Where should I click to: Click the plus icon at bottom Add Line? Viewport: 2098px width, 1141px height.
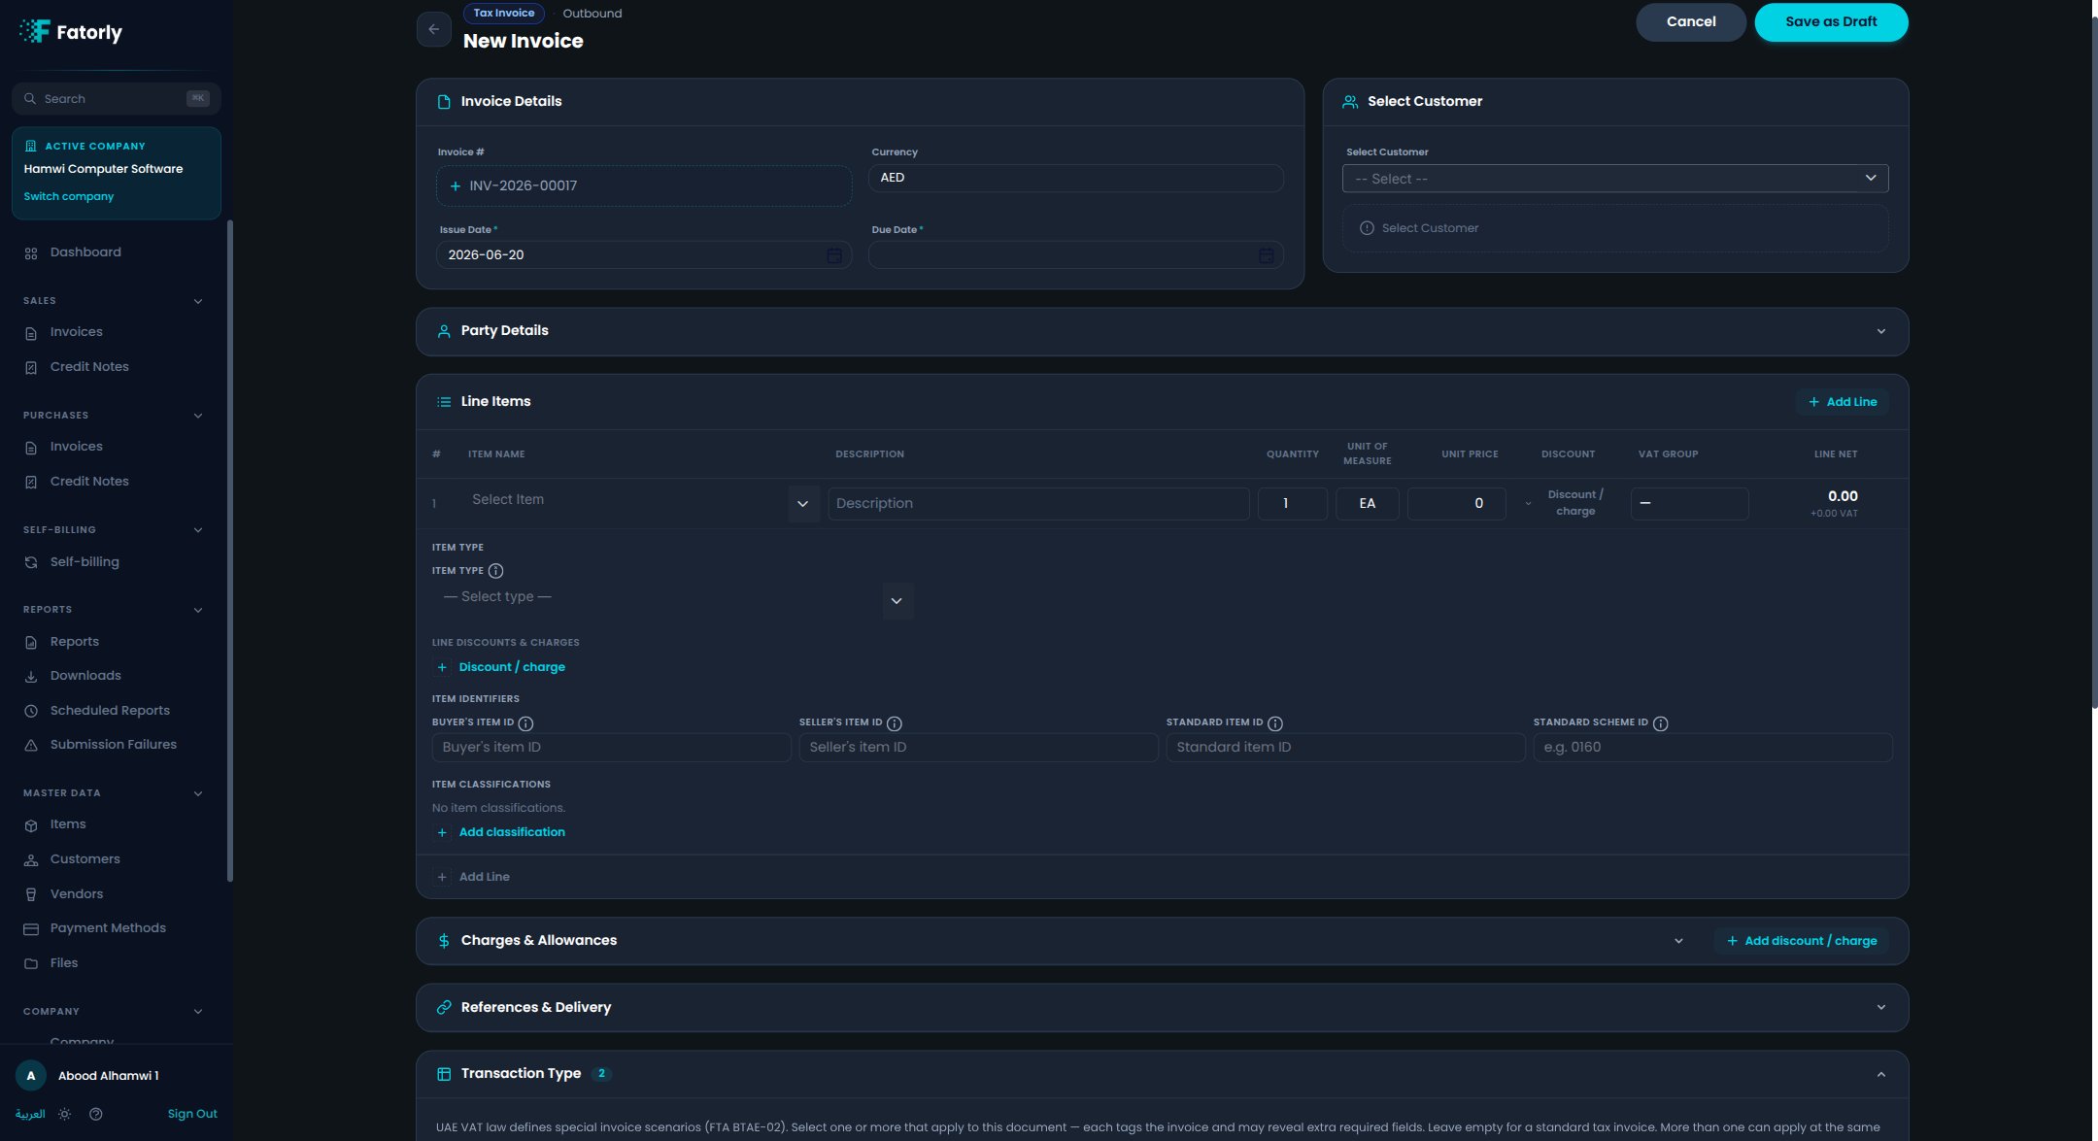coord(442,877)
